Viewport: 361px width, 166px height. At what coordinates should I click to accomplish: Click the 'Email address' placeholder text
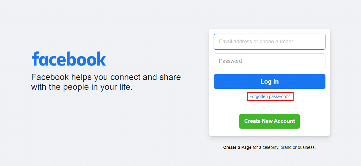236,42
